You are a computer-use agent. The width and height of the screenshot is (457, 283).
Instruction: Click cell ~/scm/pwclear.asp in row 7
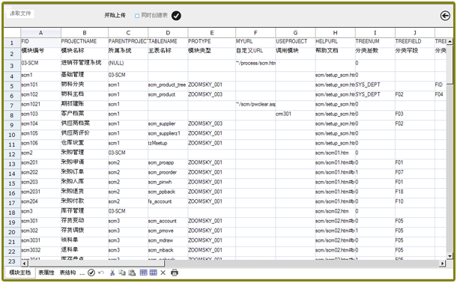pos(255,106)
